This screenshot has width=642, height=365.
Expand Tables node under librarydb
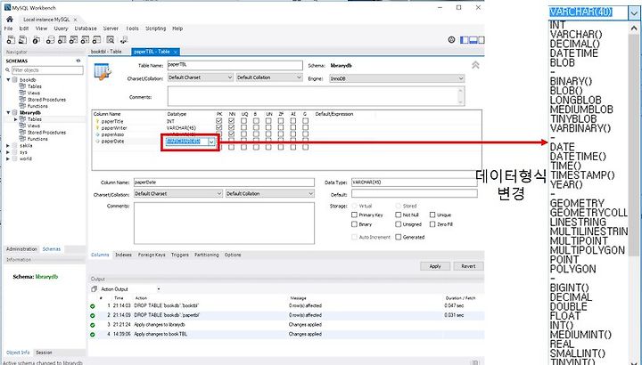coord(15,119)
